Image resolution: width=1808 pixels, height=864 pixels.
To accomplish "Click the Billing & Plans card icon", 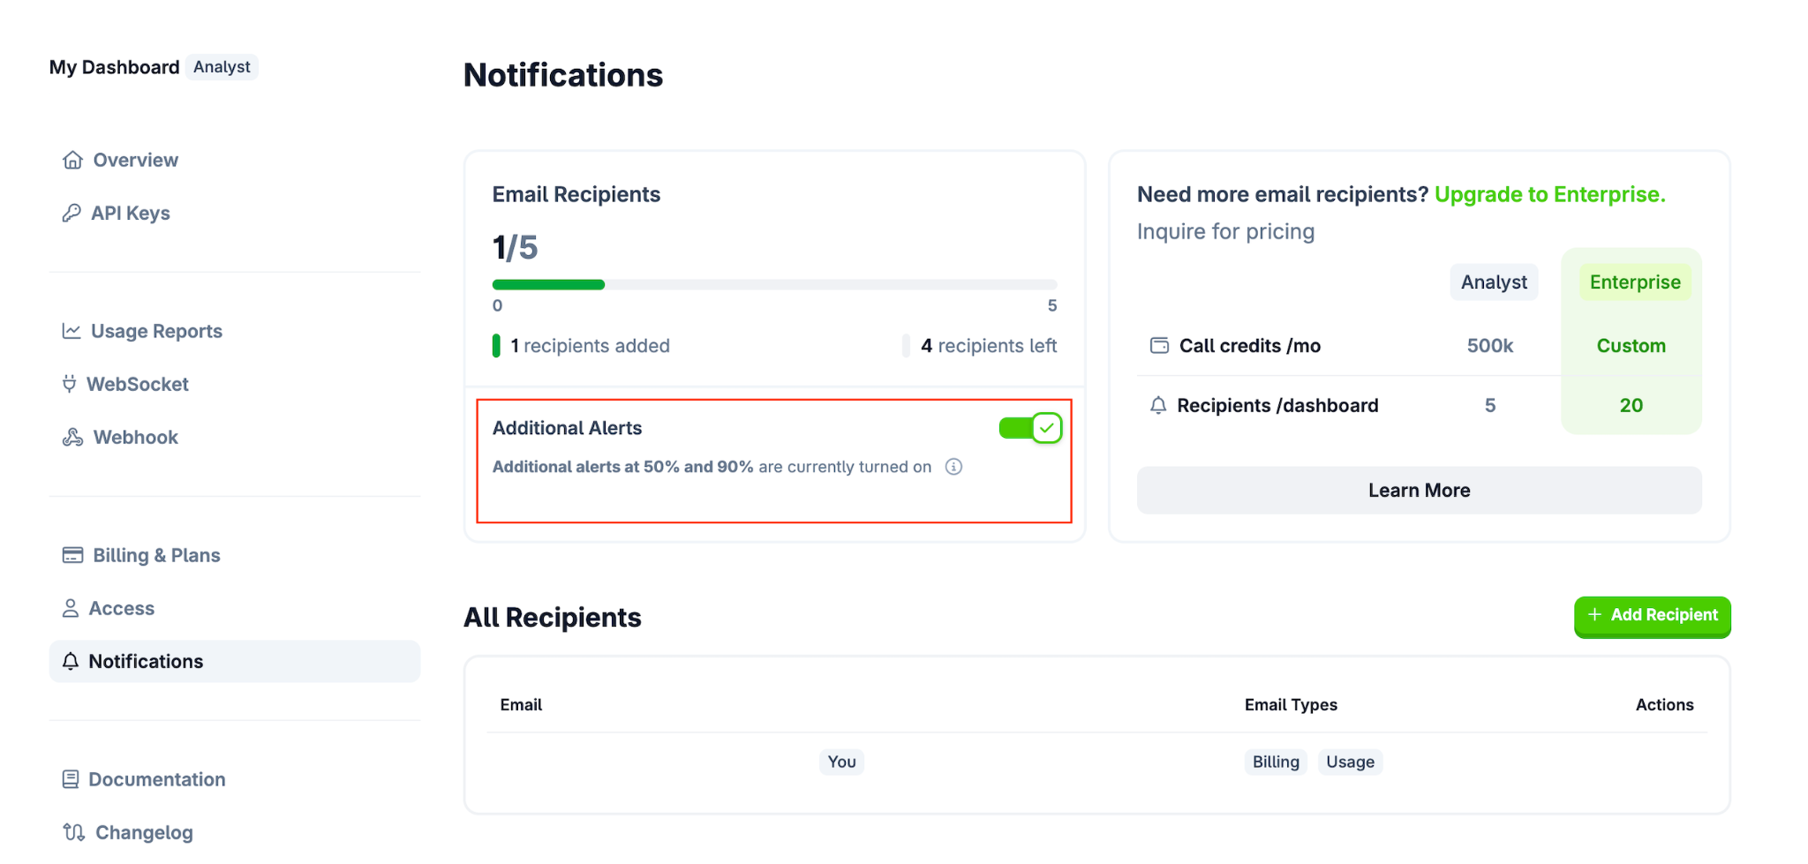I will tap(72, 555).
